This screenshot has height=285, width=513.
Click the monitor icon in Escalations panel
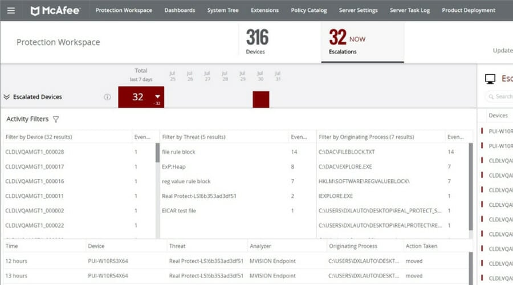point(490,79)
